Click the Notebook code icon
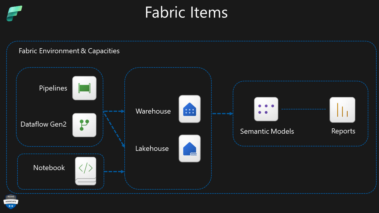The width and height of the screenshot is (379, 213). click(x=86, y=171)
